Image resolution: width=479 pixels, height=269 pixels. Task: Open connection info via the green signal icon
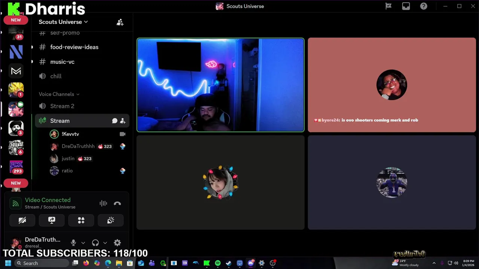pyautogui.click(x=15, y=204)
